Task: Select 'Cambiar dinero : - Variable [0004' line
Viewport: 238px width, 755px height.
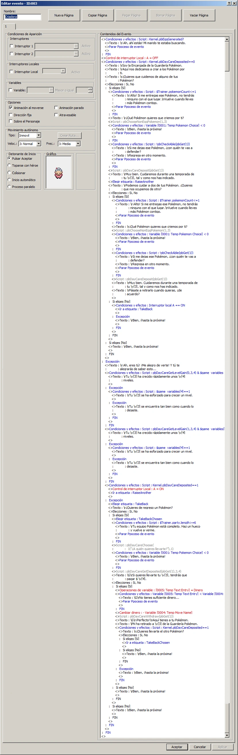Action: coord(154,613)
